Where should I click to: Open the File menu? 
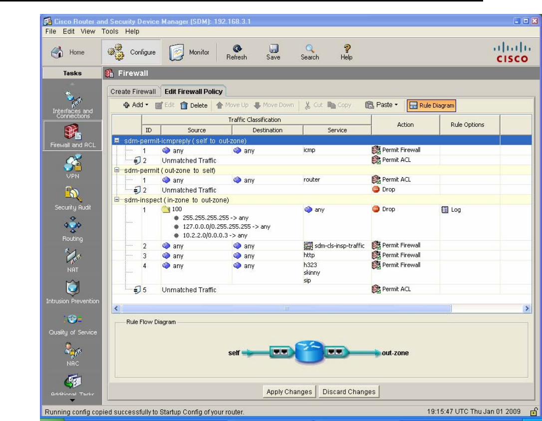pyautogui.click(x=50, y=31)
